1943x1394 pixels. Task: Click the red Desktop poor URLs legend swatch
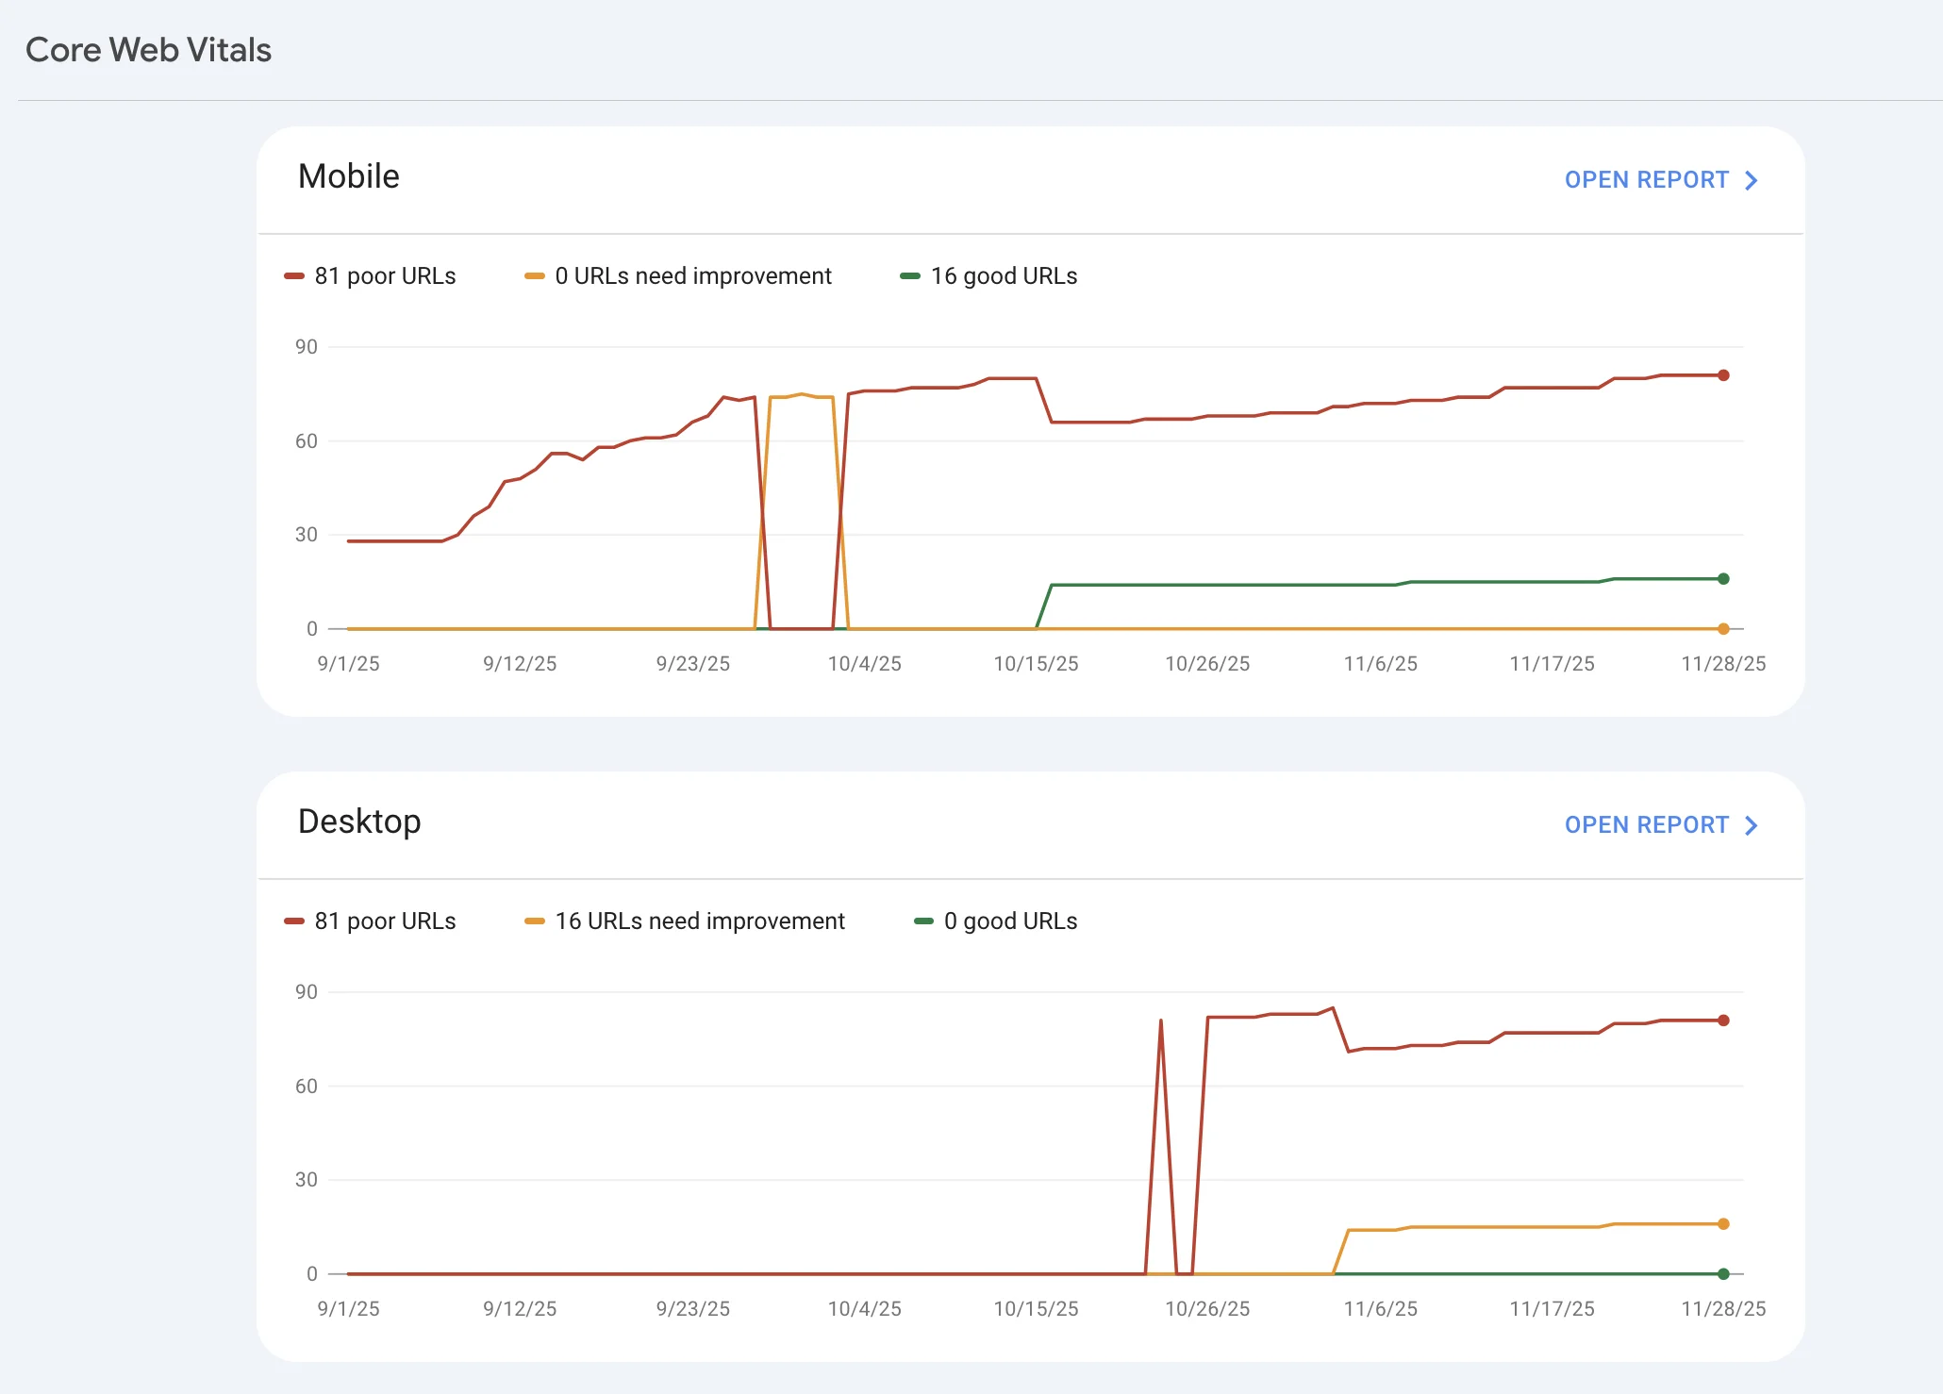pos(294,921)
